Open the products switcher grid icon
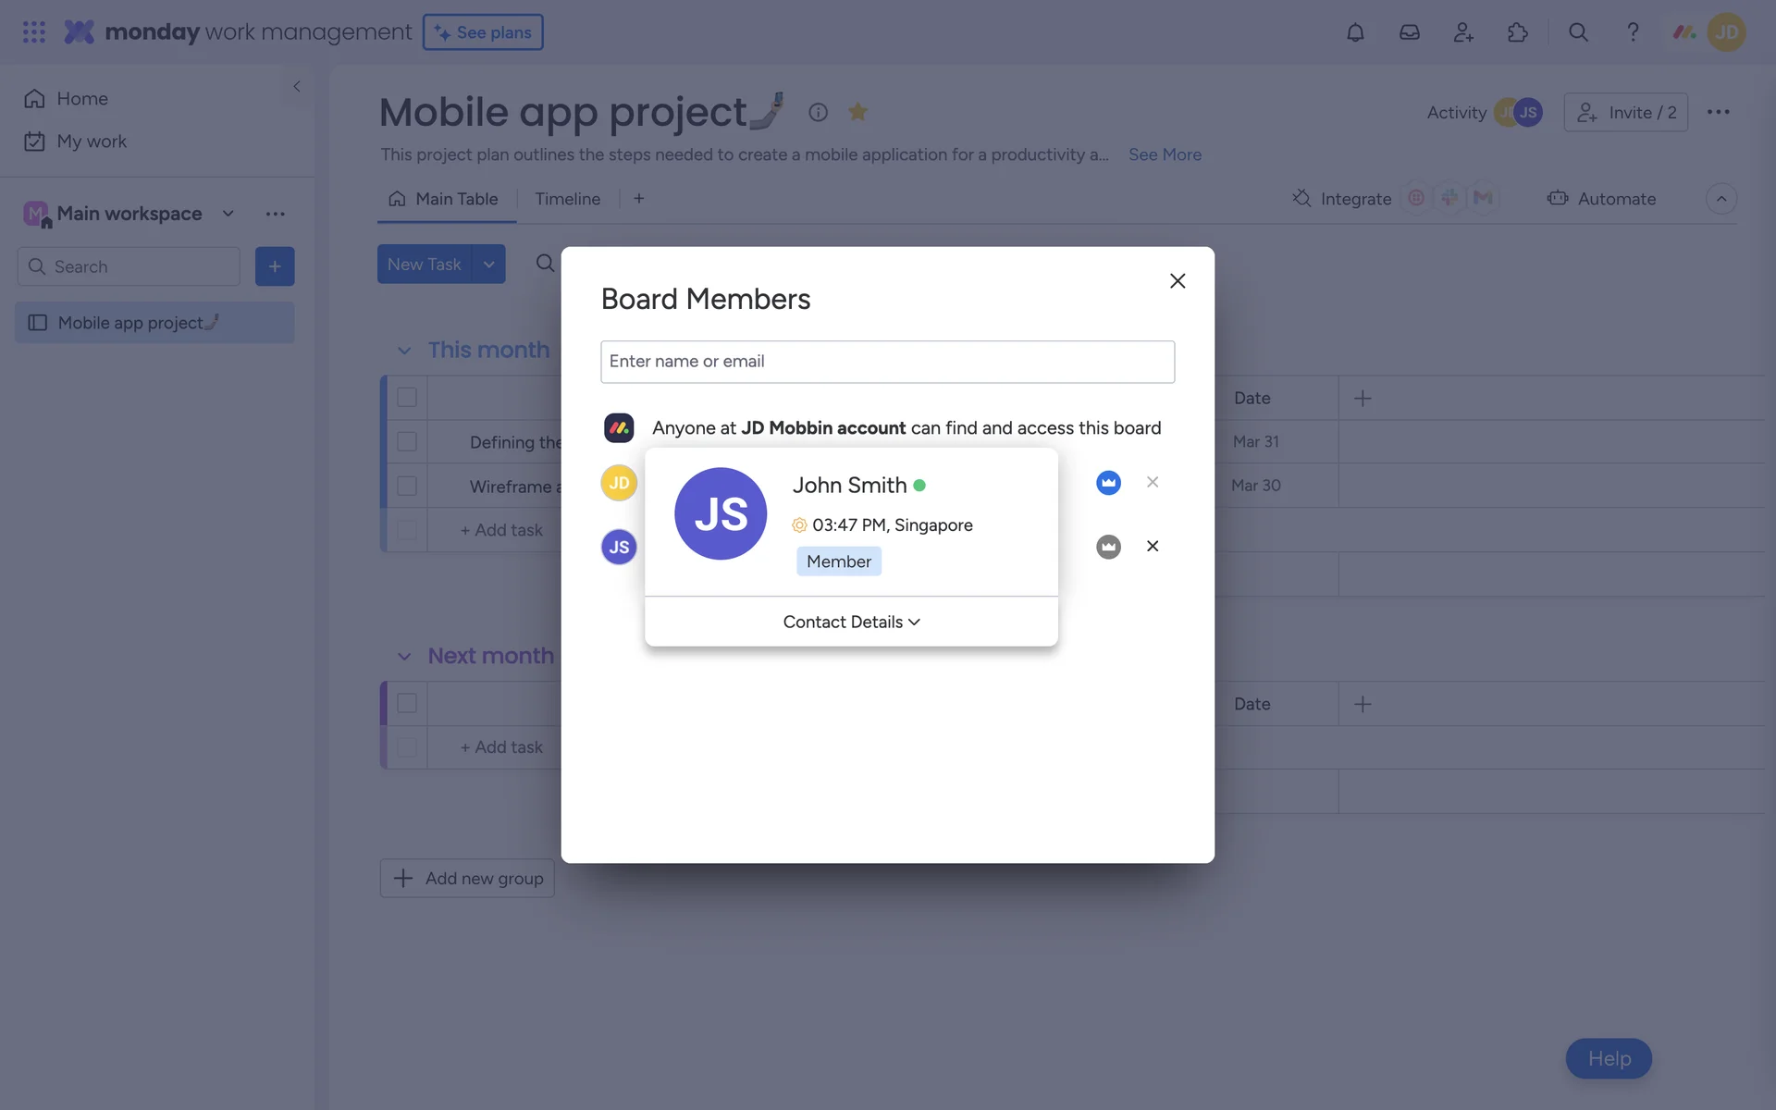 coord(34,32)
